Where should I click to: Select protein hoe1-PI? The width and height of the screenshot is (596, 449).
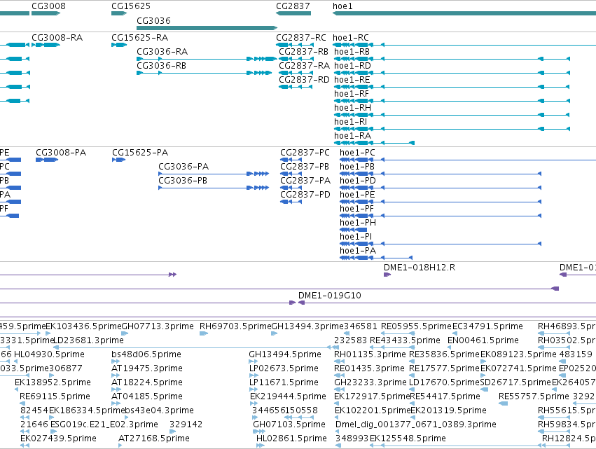click(x=441, y=244)
